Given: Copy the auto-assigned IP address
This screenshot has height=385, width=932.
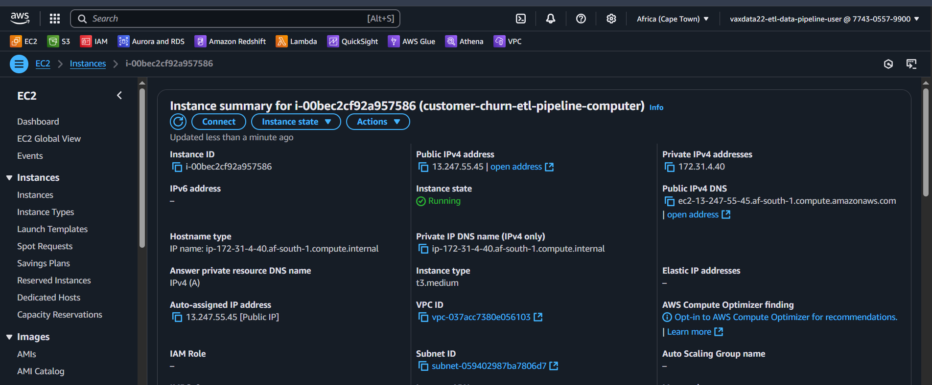Looking at the screenshot, I should click(177, 318).
